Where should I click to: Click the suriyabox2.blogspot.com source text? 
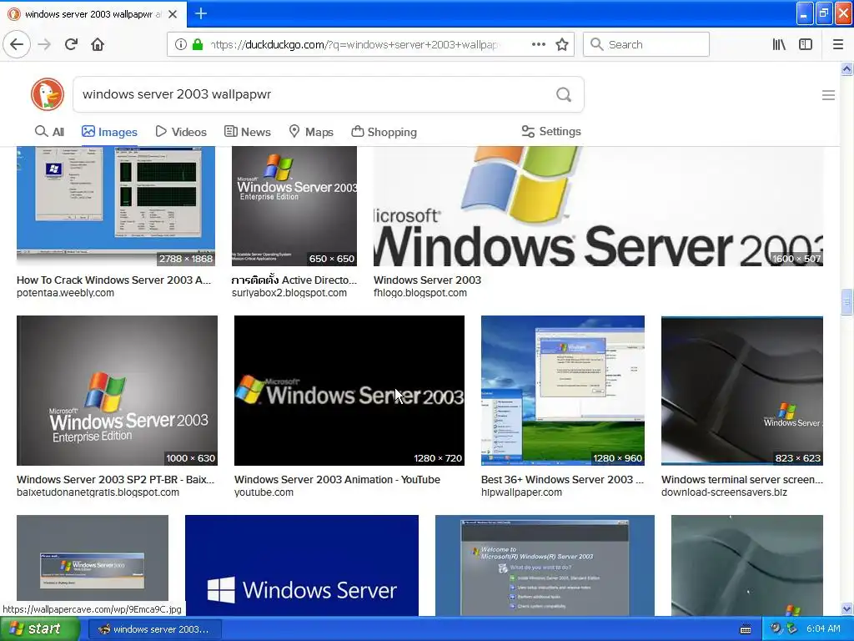click(x=289, y=293)
